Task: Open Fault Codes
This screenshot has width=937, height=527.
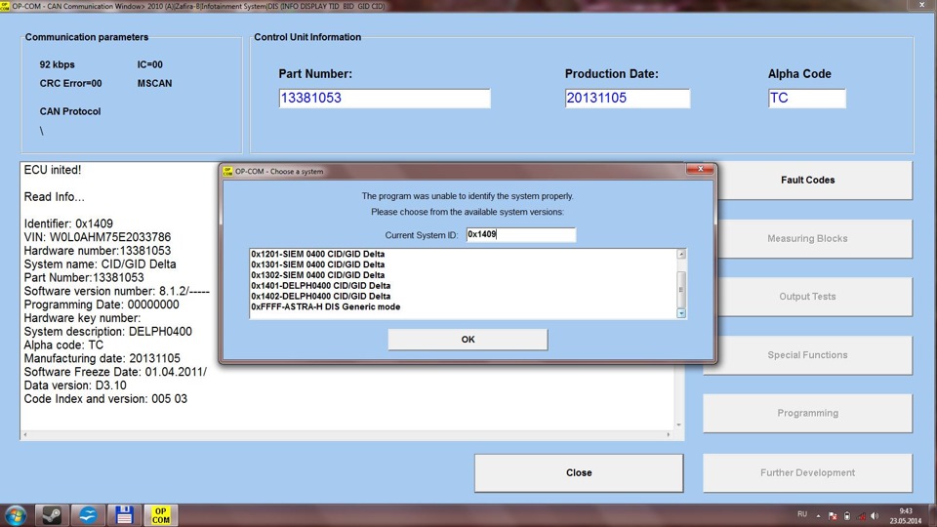Action: (x=807, y=180)
